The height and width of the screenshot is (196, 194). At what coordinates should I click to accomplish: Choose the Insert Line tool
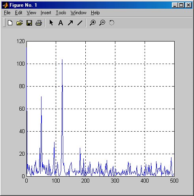pyautogui.click(x=80, y=23)
